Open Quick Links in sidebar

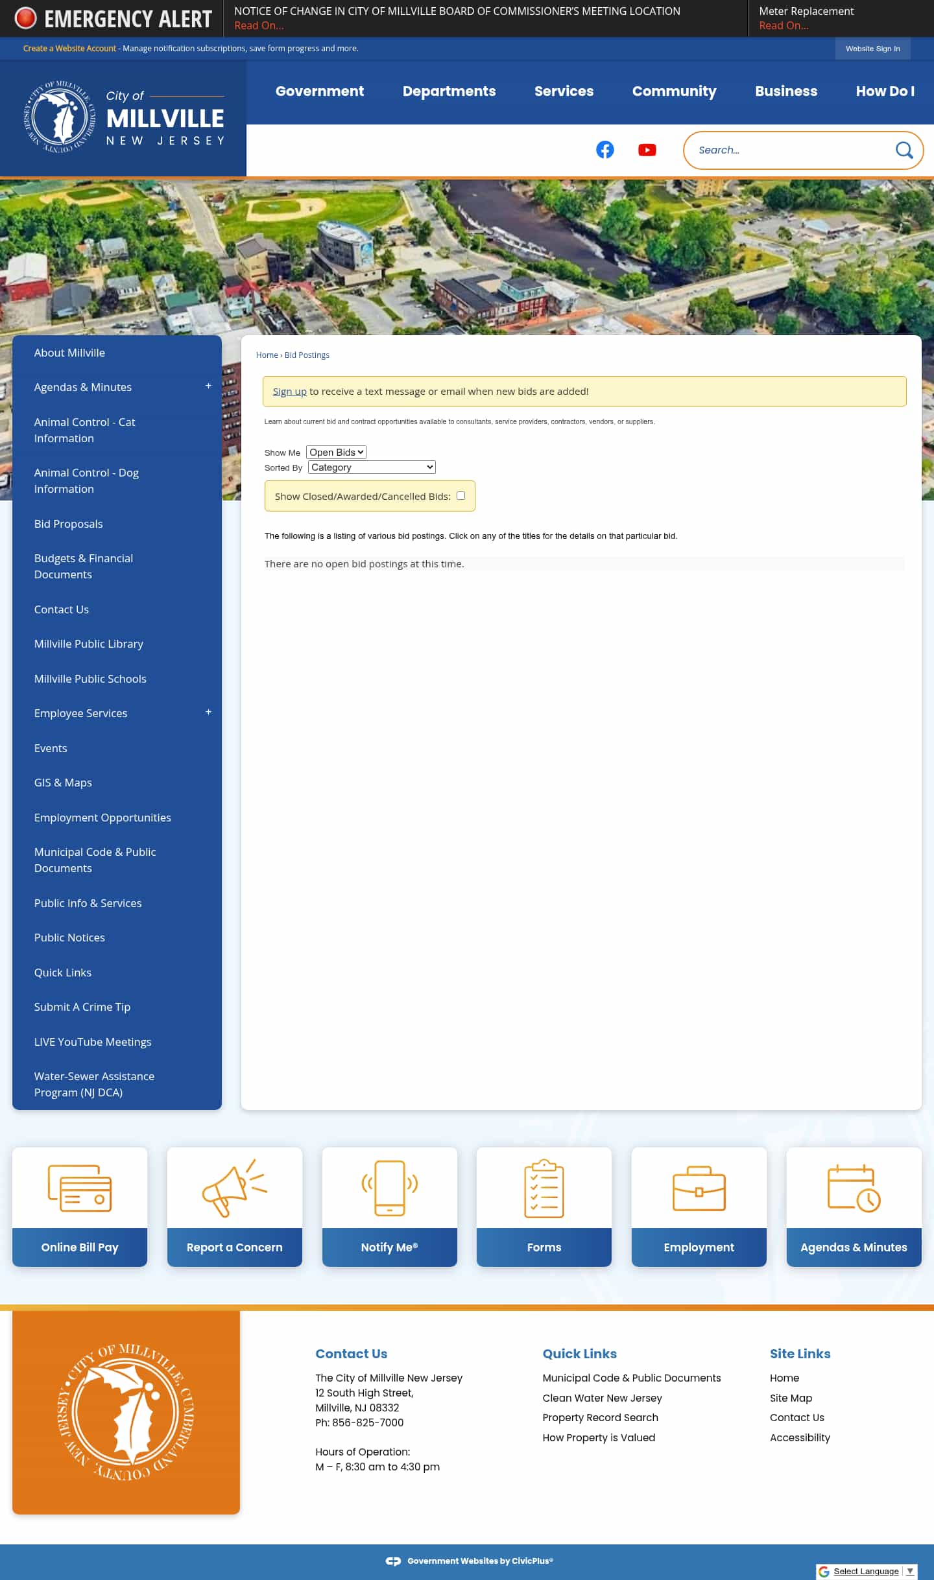pyautogui.click(x=62, y=973)
